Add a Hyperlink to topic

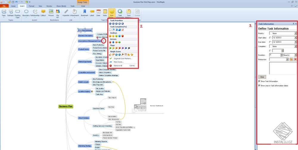tap(66, 12)
